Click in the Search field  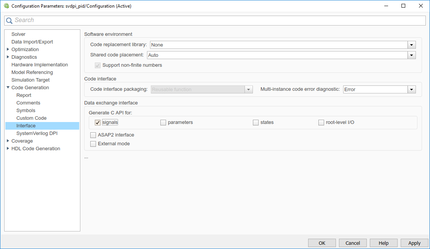tap(217, 20)
